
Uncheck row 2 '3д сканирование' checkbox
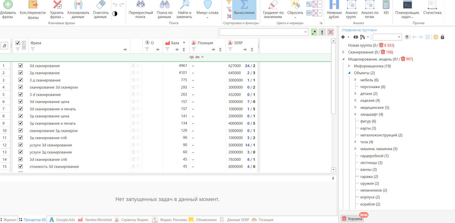20,73
